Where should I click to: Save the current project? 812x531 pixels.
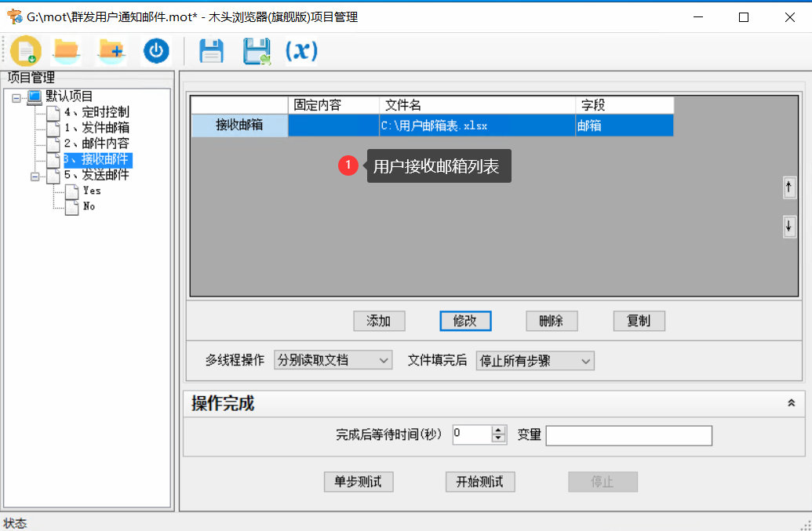211,49
